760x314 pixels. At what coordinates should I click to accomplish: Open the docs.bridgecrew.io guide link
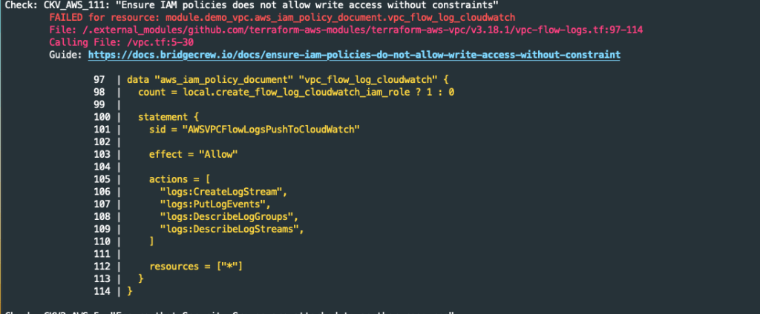click(x=354, y=55)
